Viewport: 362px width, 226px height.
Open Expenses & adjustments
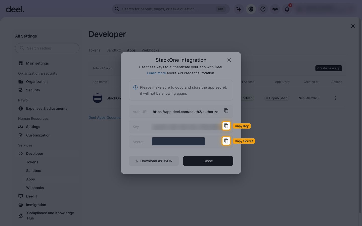[47, 108]
